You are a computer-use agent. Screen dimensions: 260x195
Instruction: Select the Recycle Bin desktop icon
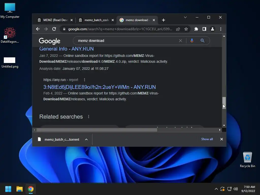click(x=247, y=159)
